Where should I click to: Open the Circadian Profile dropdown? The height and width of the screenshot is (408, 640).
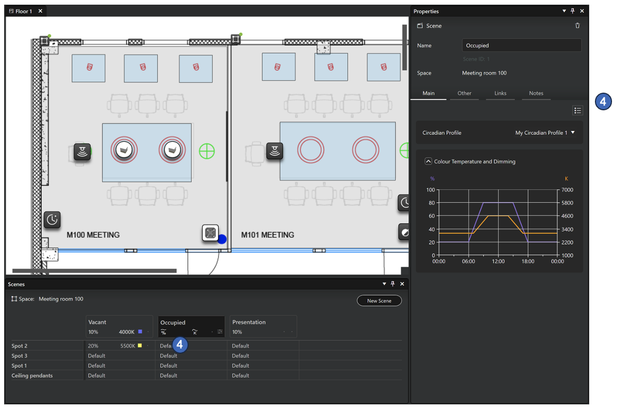545,133
